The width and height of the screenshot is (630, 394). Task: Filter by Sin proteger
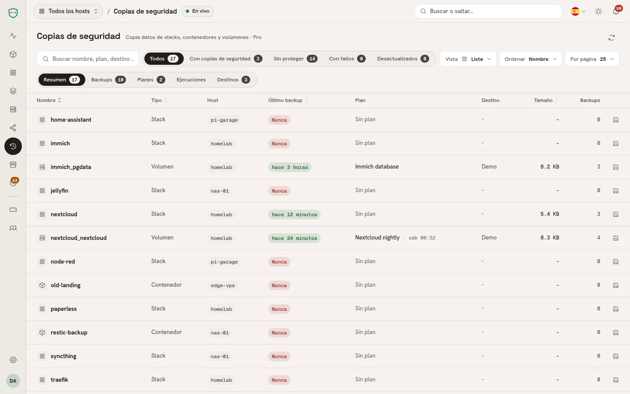295,59
